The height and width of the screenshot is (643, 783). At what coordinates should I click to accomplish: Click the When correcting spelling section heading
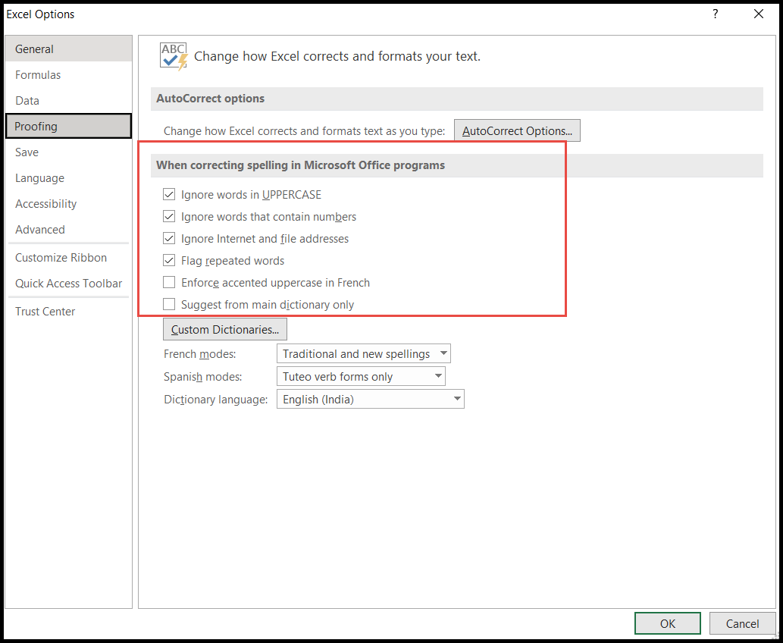(300, 165)
